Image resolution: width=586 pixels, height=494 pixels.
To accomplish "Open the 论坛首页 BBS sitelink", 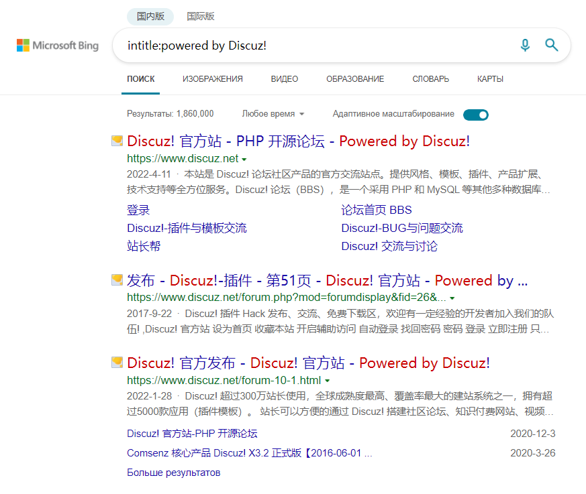I will (377, 210).
